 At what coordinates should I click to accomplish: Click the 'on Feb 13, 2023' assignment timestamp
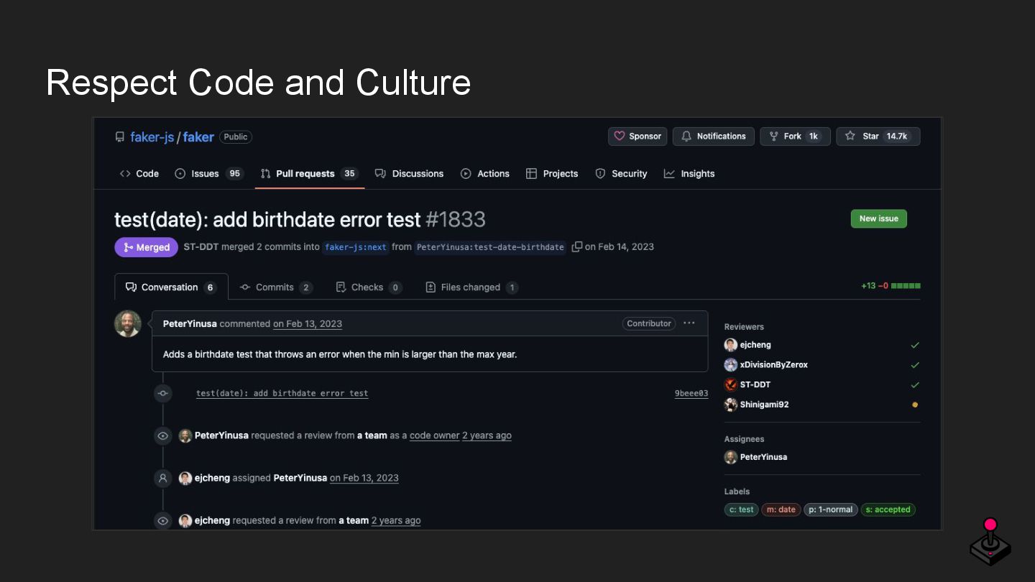(x=364, y=478)
